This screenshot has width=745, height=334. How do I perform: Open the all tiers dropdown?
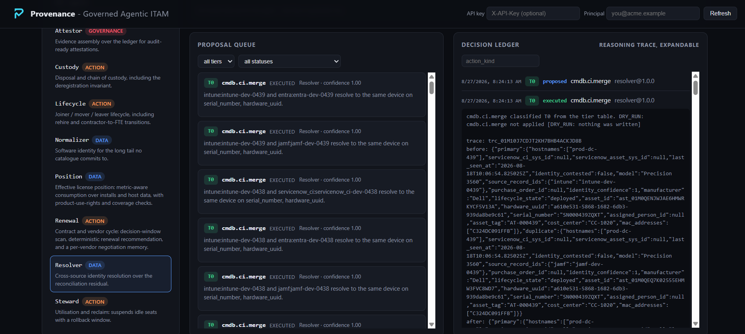[x=216, y=61]
